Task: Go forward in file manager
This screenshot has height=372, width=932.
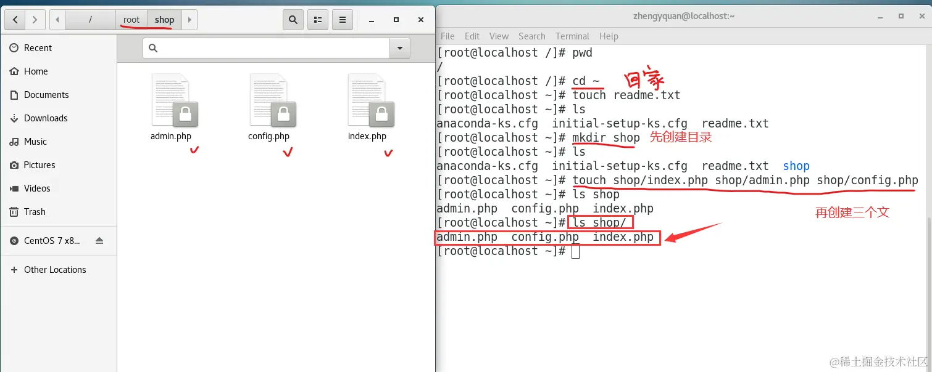Action: 35,20
